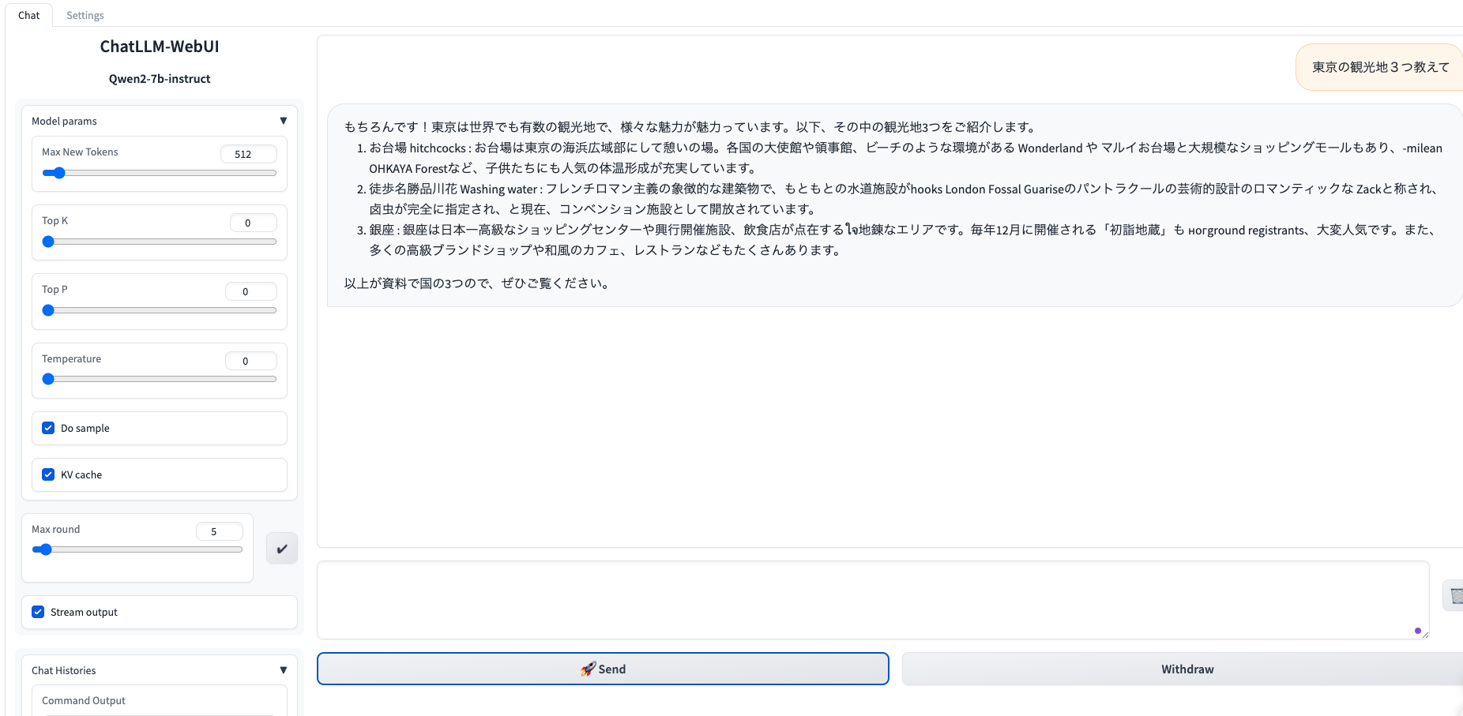Edit the Max New Tokens value field
This screenshot has width=1463, height=716.
coord(248,153)
